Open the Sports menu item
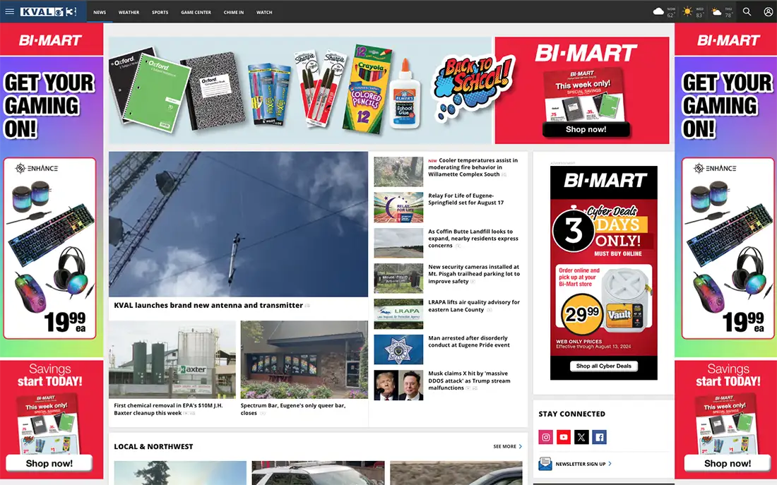The height and width of the screenshot is (485, 777). coord(160,13)
